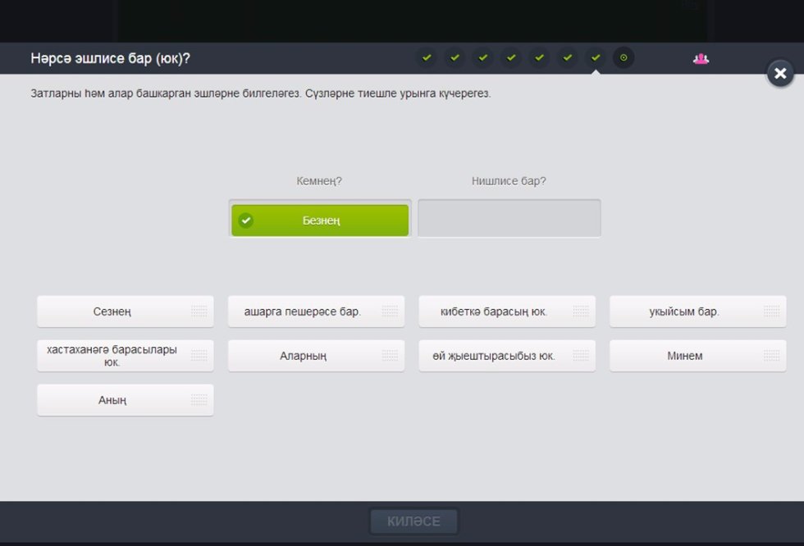804x546 pixels.
Task: Close the exercise with the X button
Action: [779, 74]
